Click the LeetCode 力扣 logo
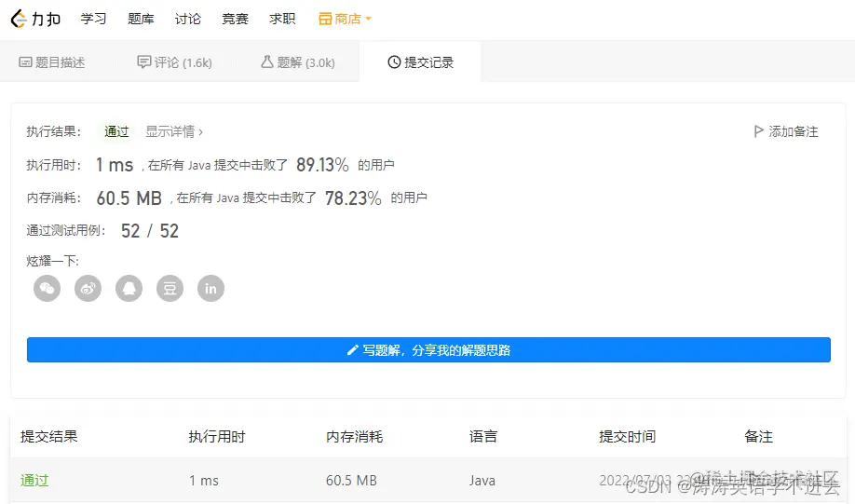Screen dimensions: 855x504 point(35,19)
